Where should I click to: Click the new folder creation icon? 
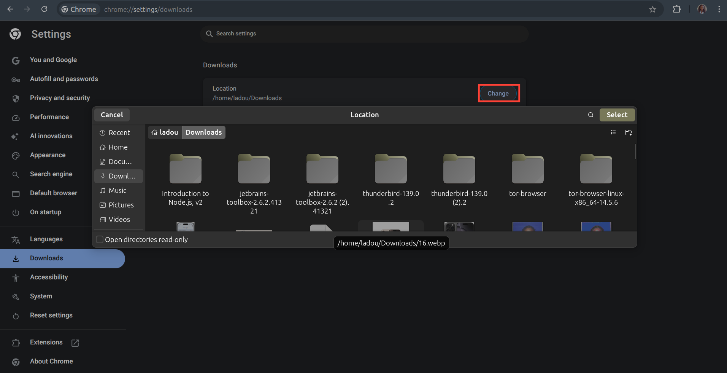click(x=629, y=132)
